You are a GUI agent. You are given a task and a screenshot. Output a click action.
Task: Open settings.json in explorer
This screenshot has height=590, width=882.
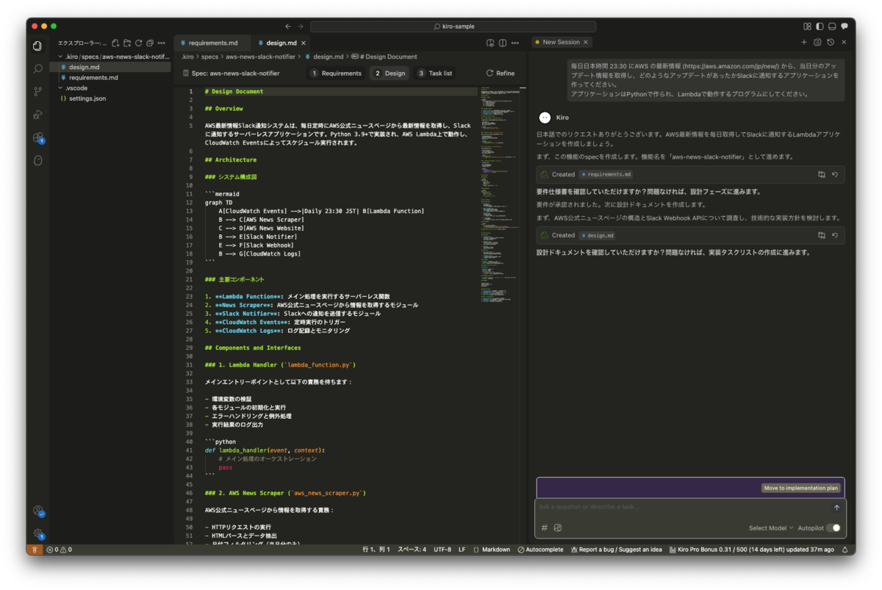pos(110,98)
